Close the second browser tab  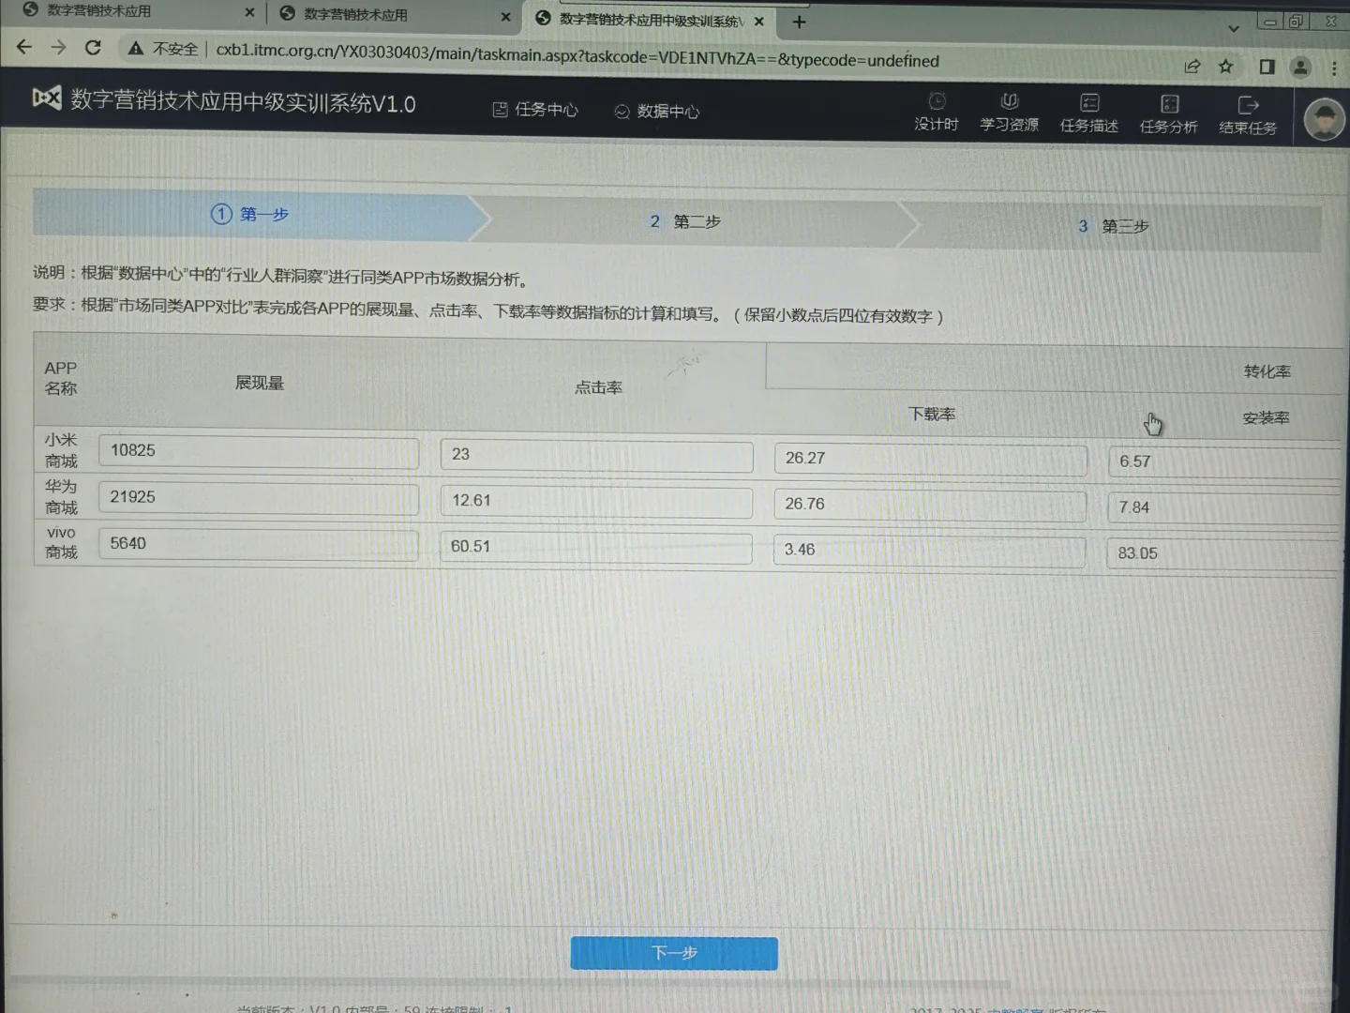(505, 16)
